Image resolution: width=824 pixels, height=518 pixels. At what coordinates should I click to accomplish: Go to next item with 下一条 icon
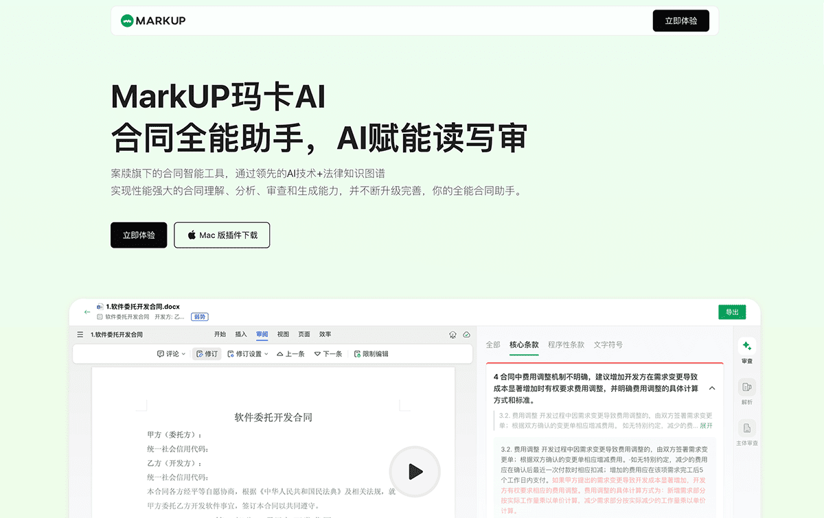pos(328,353)
